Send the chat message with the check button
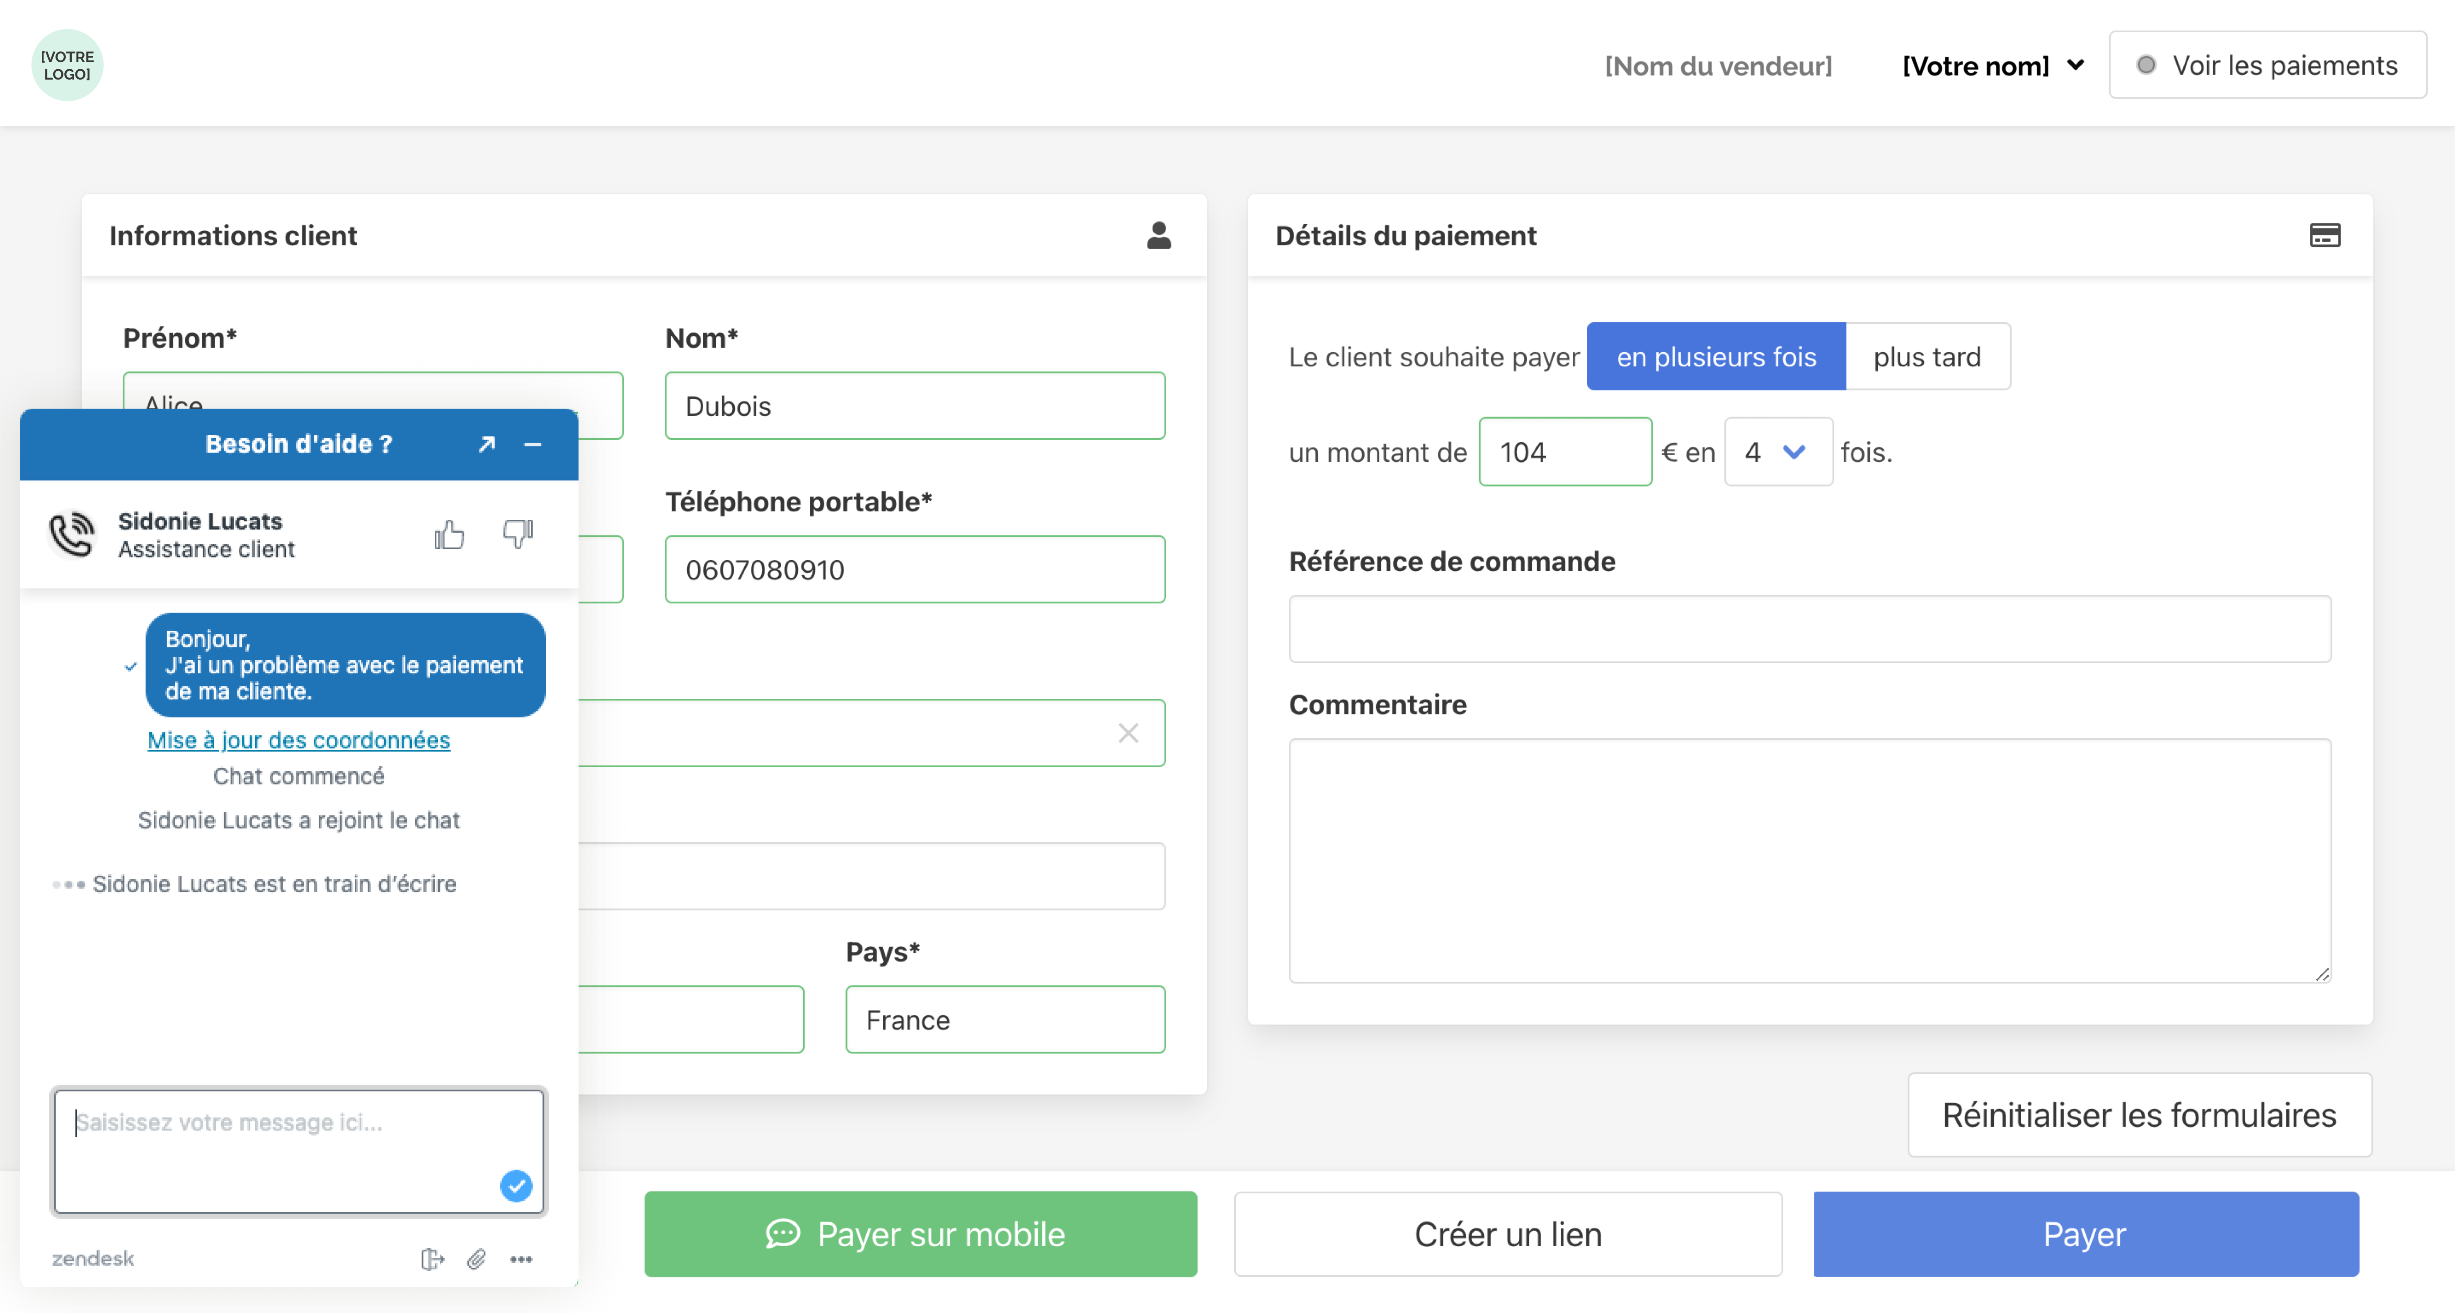Viewport: 2455px width, 1313px height. click(516, 1185)
